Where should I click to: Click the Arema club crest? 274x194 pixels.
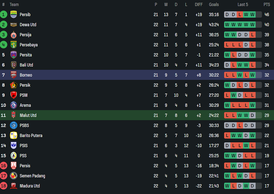14,105
